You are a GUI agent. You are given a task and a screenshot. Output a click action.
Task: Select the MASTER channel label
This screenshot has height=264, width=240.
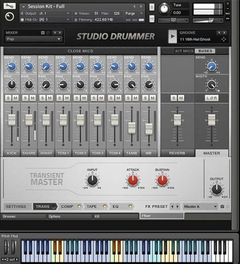click(x=212, y=153)
